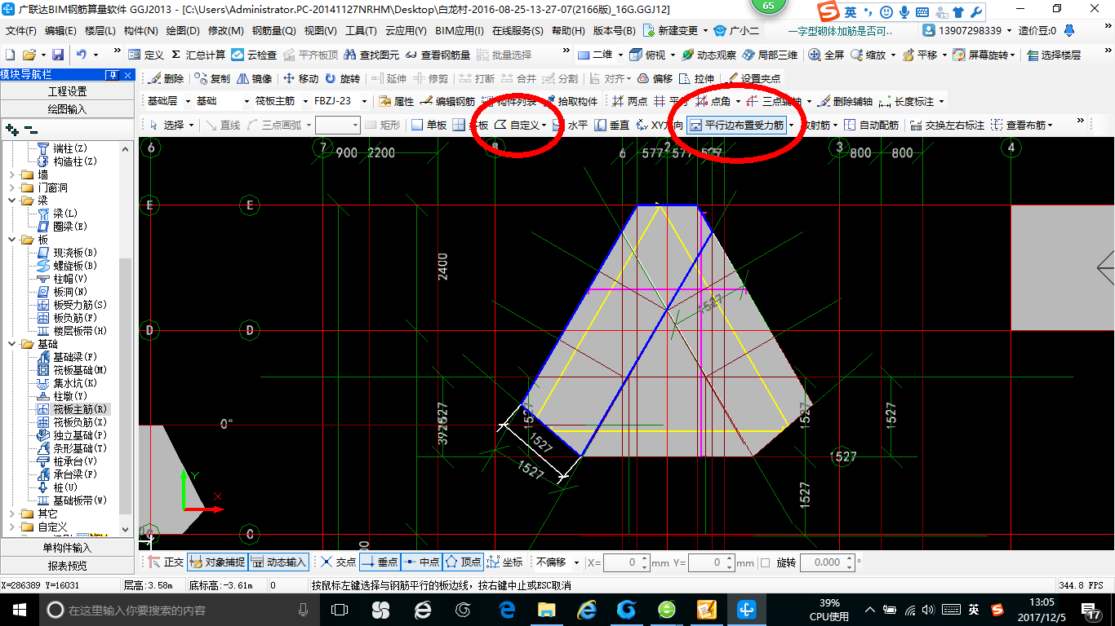Enable the 旋转 rotate checkbox
The height and width of the screenshot is (626, 1115).
coord(765,562)
